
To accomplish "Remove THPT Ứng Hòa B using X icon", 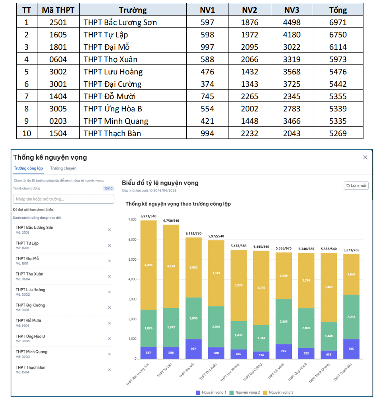I will pos(109,339).
